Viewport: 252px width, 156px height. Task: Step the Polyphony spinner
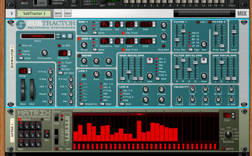[x=69, y=53]
